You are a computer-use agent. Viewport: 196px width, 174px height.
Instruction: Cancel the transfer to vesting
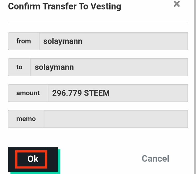coord(155,158)
